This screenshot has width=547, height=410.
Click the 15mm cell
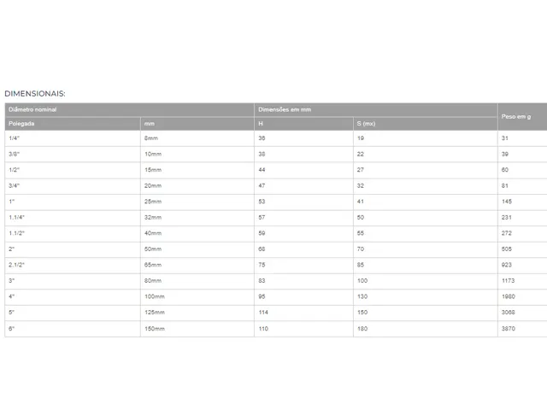(197, 170)
